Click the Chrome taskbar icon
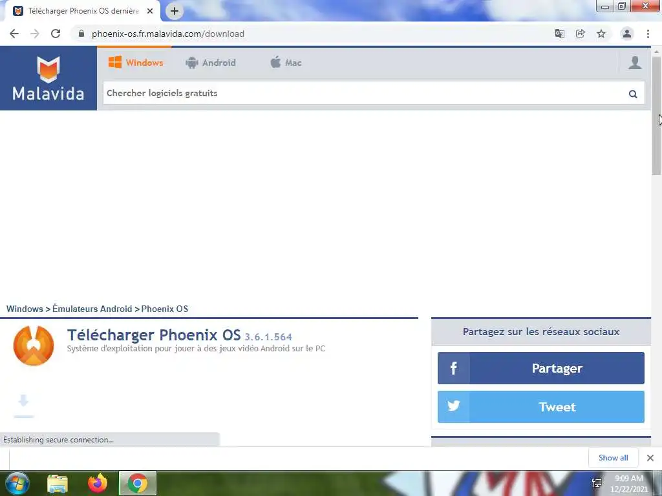Viewport: 662px width, 496px height. (138, 483)
